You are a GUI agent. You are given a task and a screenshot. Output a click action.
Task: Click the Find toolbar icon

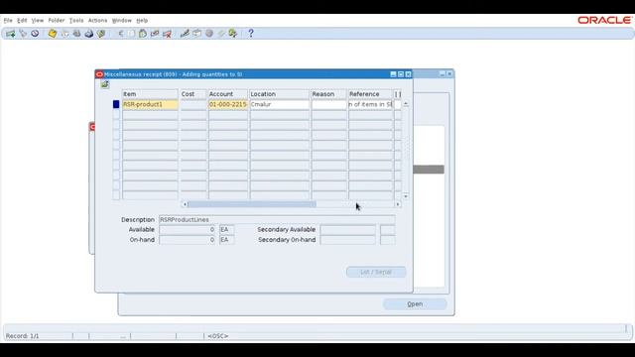(x=23, y=34)
